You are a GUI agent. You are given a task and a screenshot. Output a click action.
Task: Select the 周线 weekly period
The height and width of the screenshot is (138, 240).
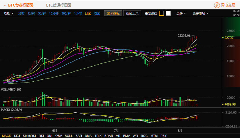point(97,13)
